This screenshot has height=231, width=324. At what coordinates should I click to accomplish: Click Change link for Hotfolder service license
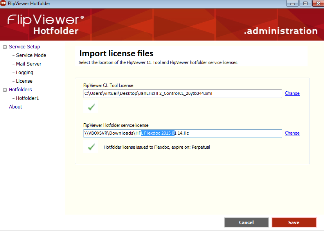pos(292,133)
